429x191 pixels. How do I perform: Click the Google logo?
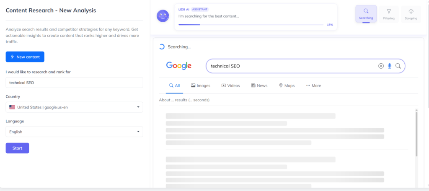179,66
